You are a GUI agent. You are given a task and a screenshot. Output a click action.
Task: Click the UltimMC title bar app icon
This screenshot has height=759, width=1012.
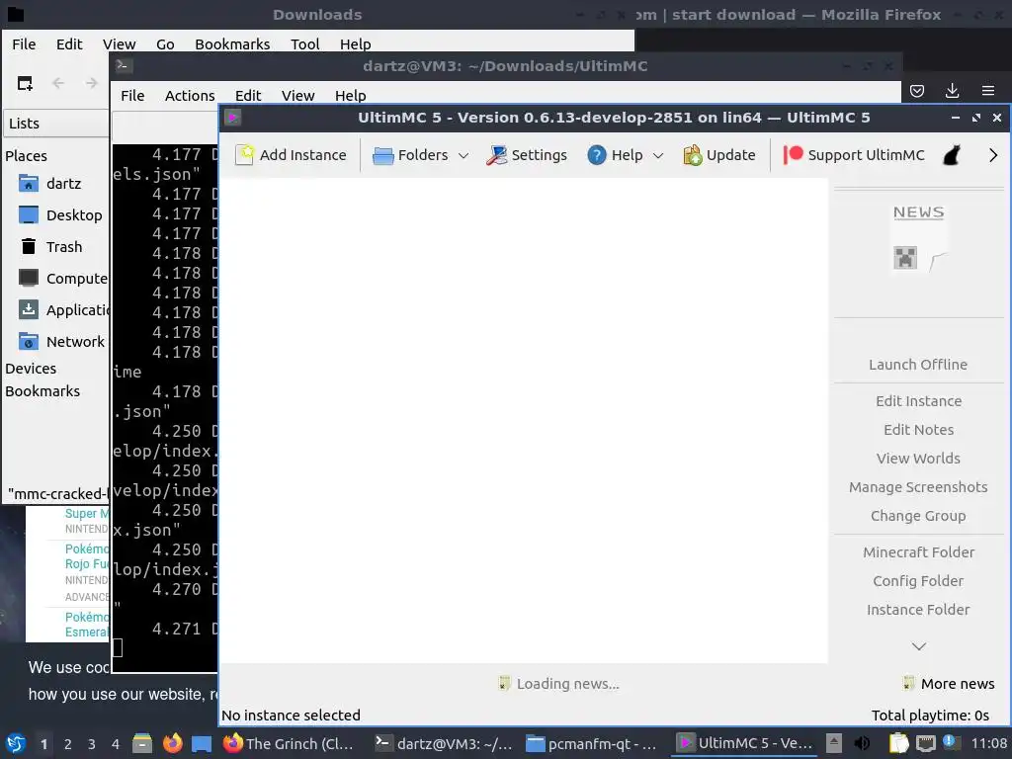(233, 118)
